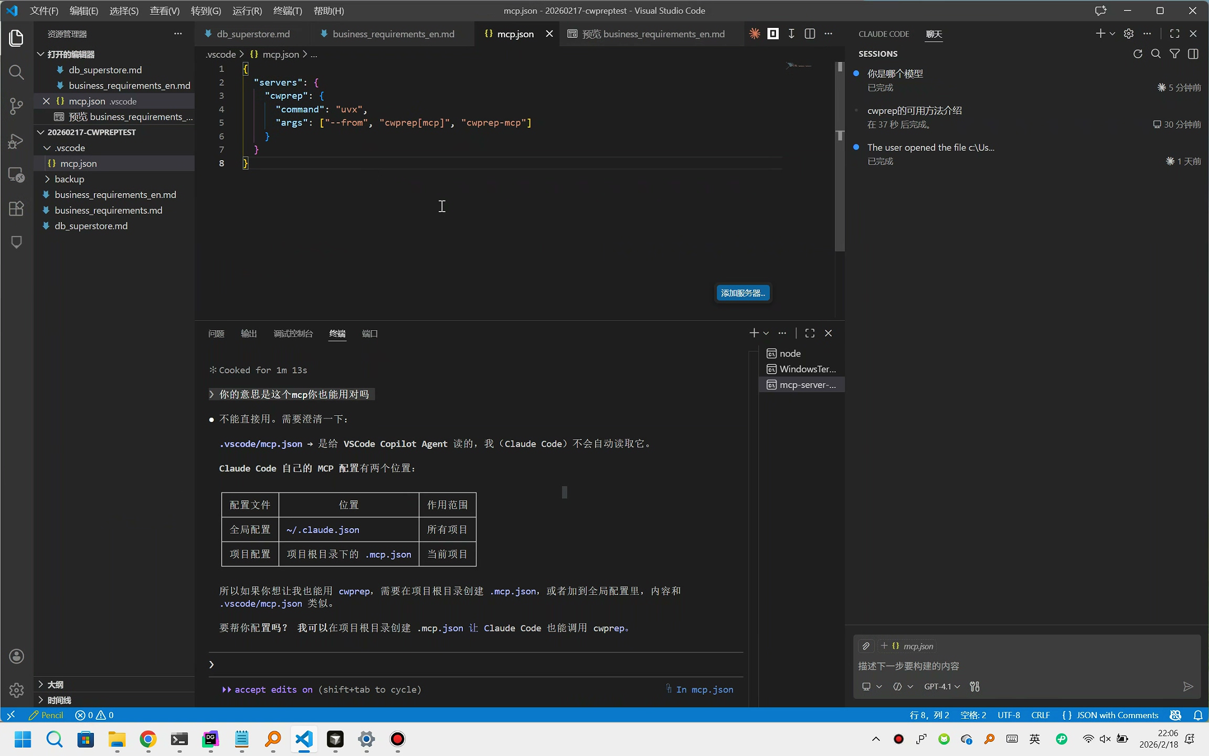Add a new terminal with the plus button
Screen dimensions: 1209x756
coord(754,333)
